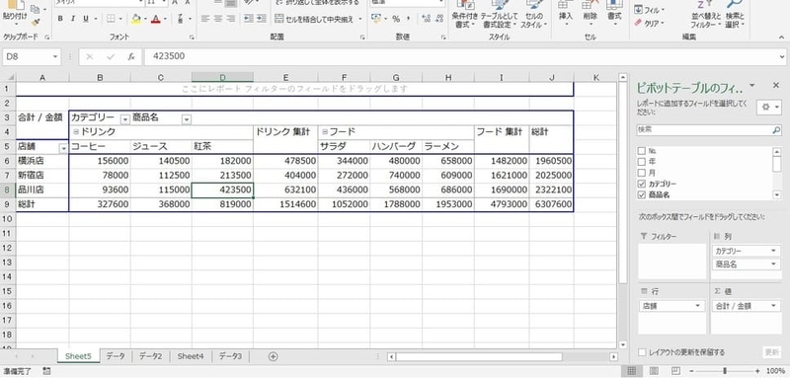Viewport: 790px width, 378px height.
Task: Open 商品名 field dropdown in columns area
Action: tap(773, 264)
